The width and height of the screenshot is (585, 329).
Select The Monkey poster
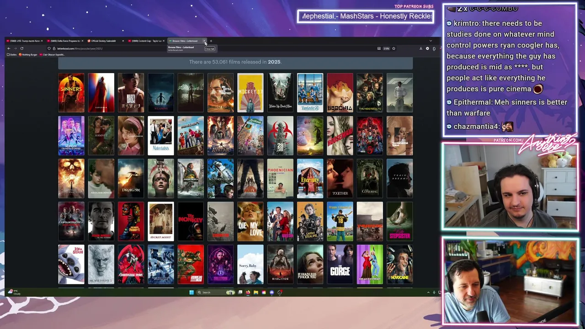[191, 222]
